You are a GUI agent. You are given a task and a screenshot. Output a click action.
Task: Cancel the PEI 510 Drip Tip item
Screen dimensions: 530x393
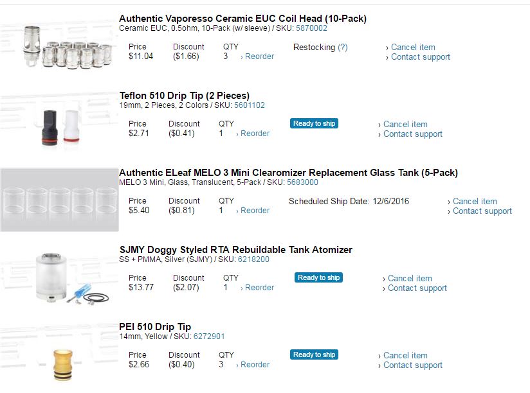tap(405, 355)
